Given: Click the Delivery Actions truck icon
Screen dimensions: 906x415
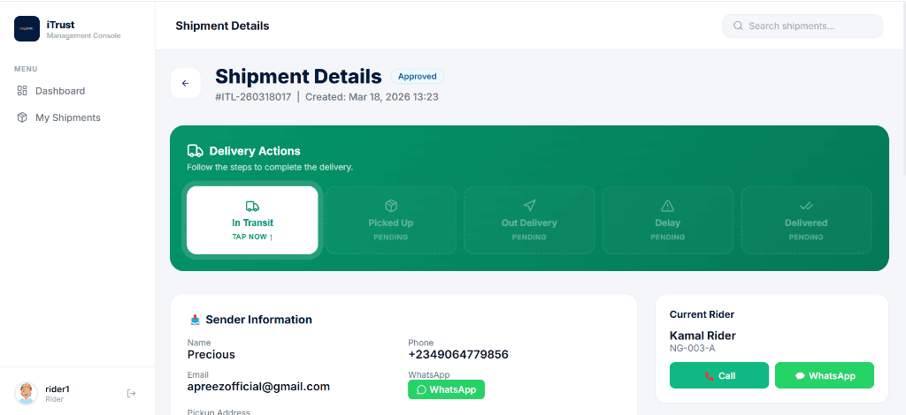Looking at the screenshot, I should (196, 151).
